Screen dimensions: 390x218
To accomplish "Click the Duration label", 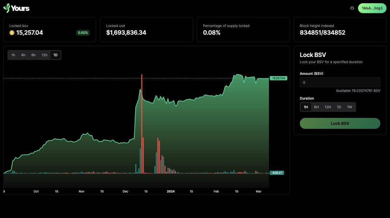I will point(307,98).
